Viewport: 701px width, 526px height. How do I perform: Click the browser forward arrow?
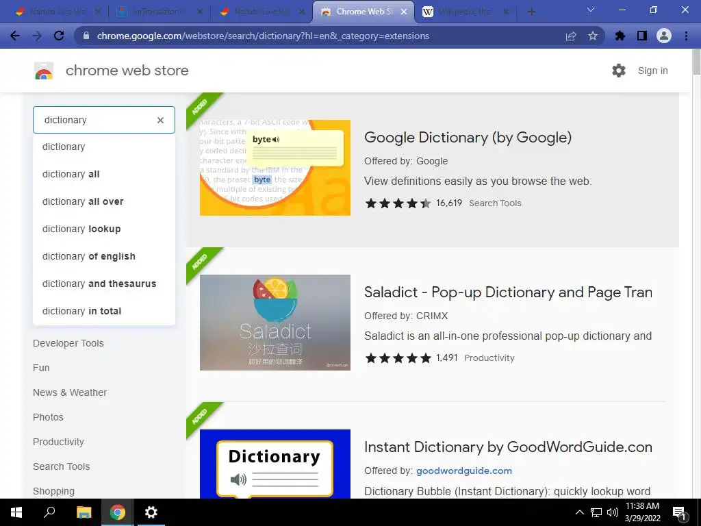tap(37, 36)
